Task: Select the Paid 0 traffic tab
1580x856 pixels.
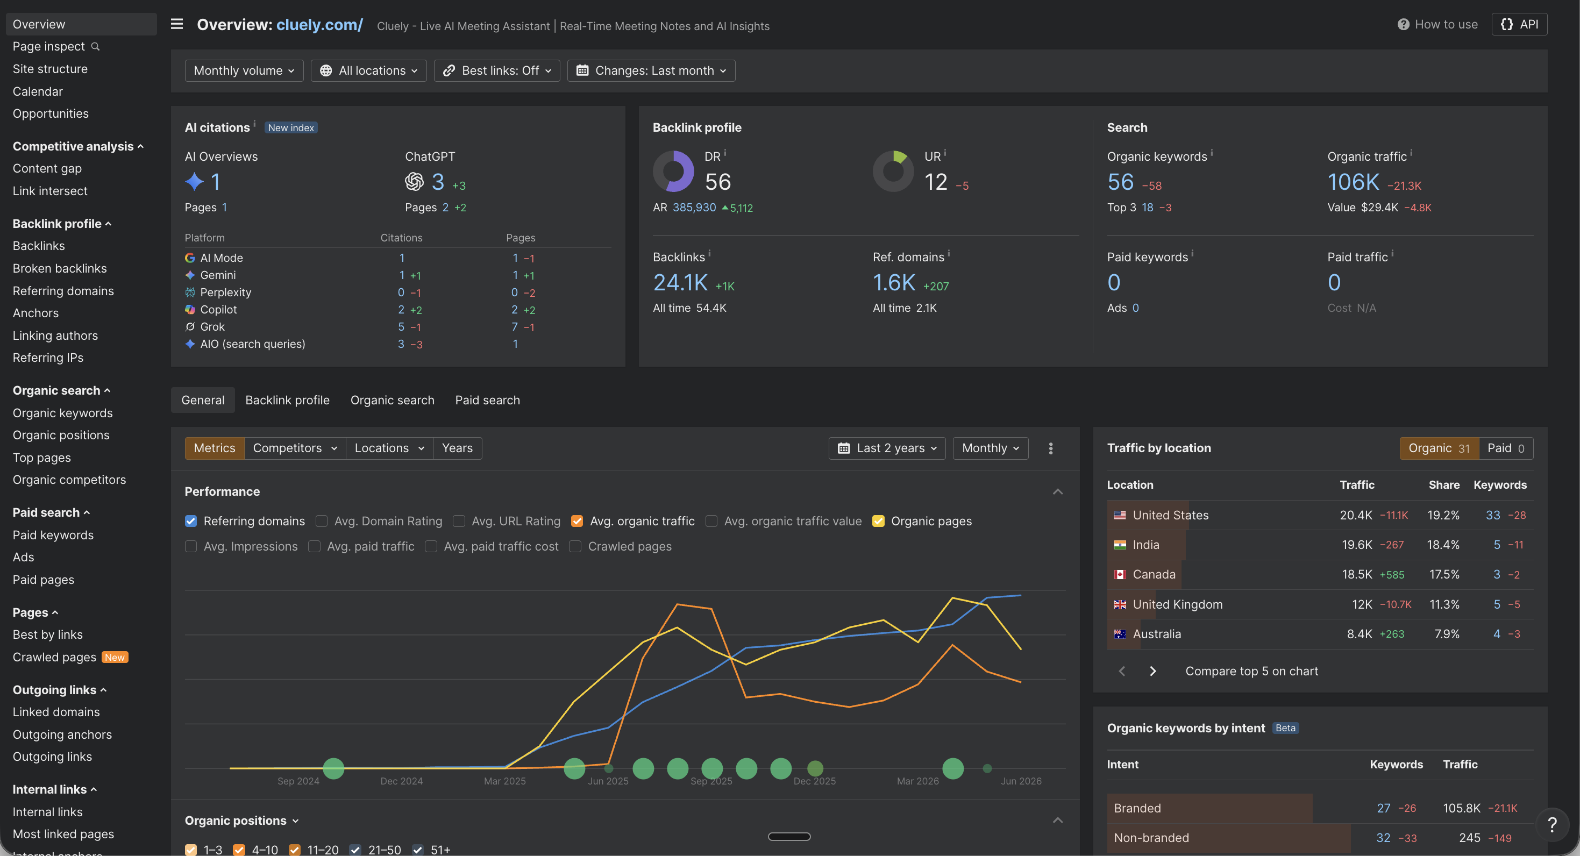Action: 1505,448
